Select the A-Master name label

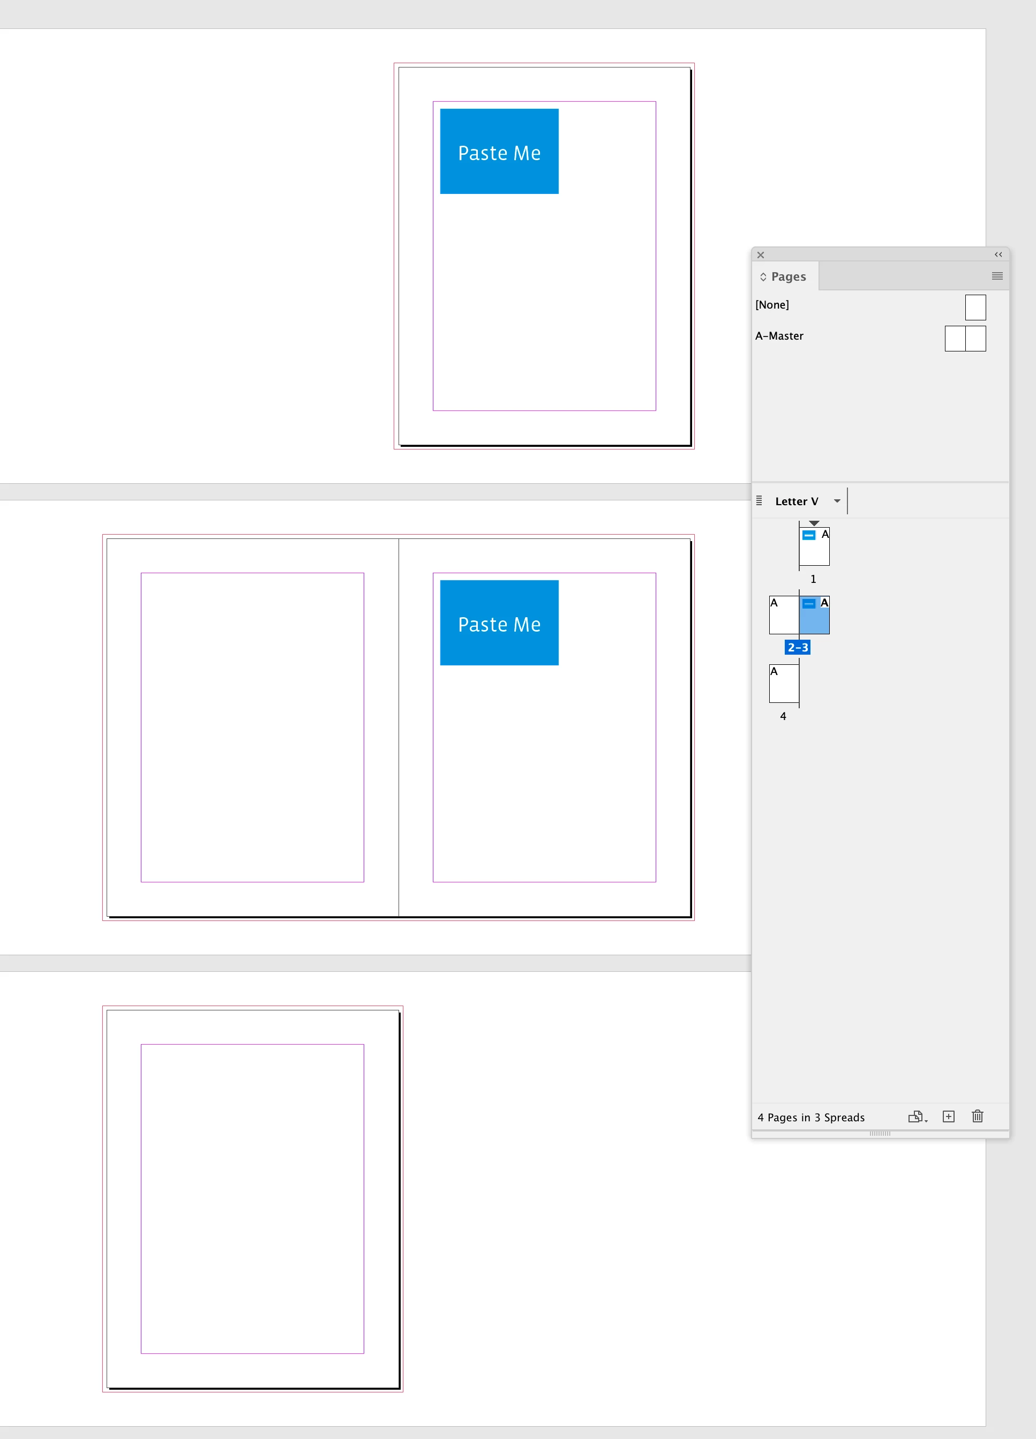tap(779, 336)
